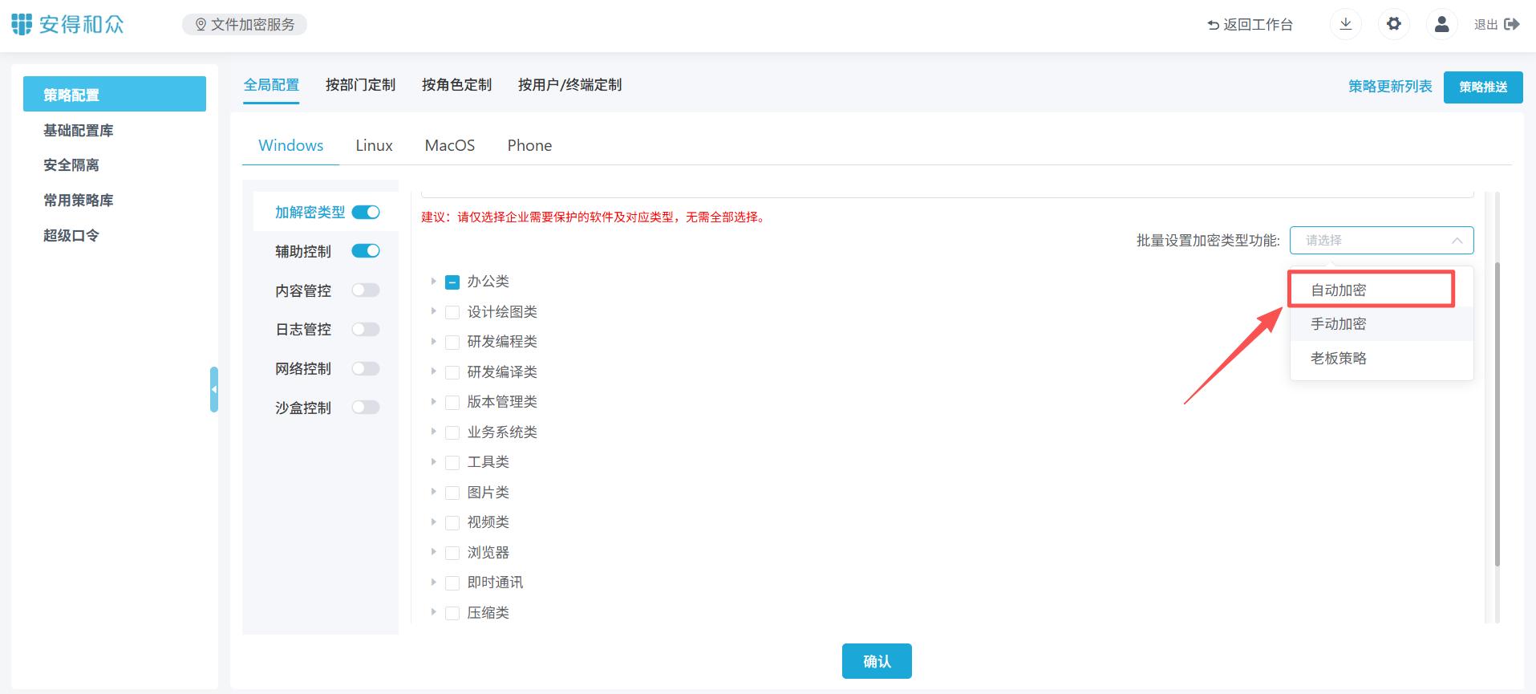Select the Phone platform tab
Screen dimensions: 1536x694
click(x=529, y=145)
